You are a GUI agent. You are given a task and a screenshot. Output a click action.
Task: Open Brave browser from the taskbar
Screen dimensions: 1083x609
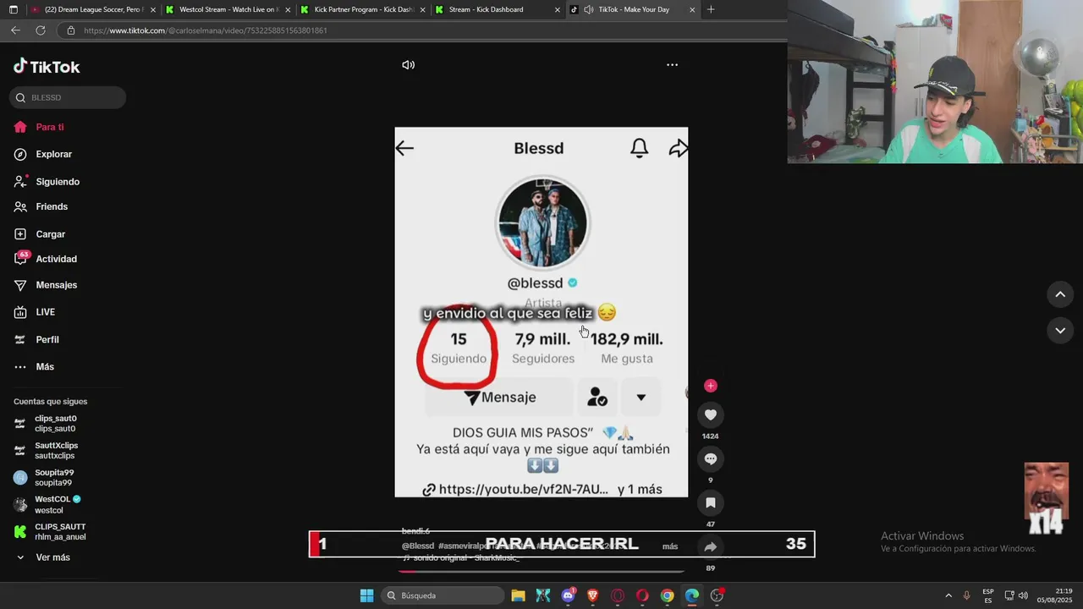[x=592, y=595]
